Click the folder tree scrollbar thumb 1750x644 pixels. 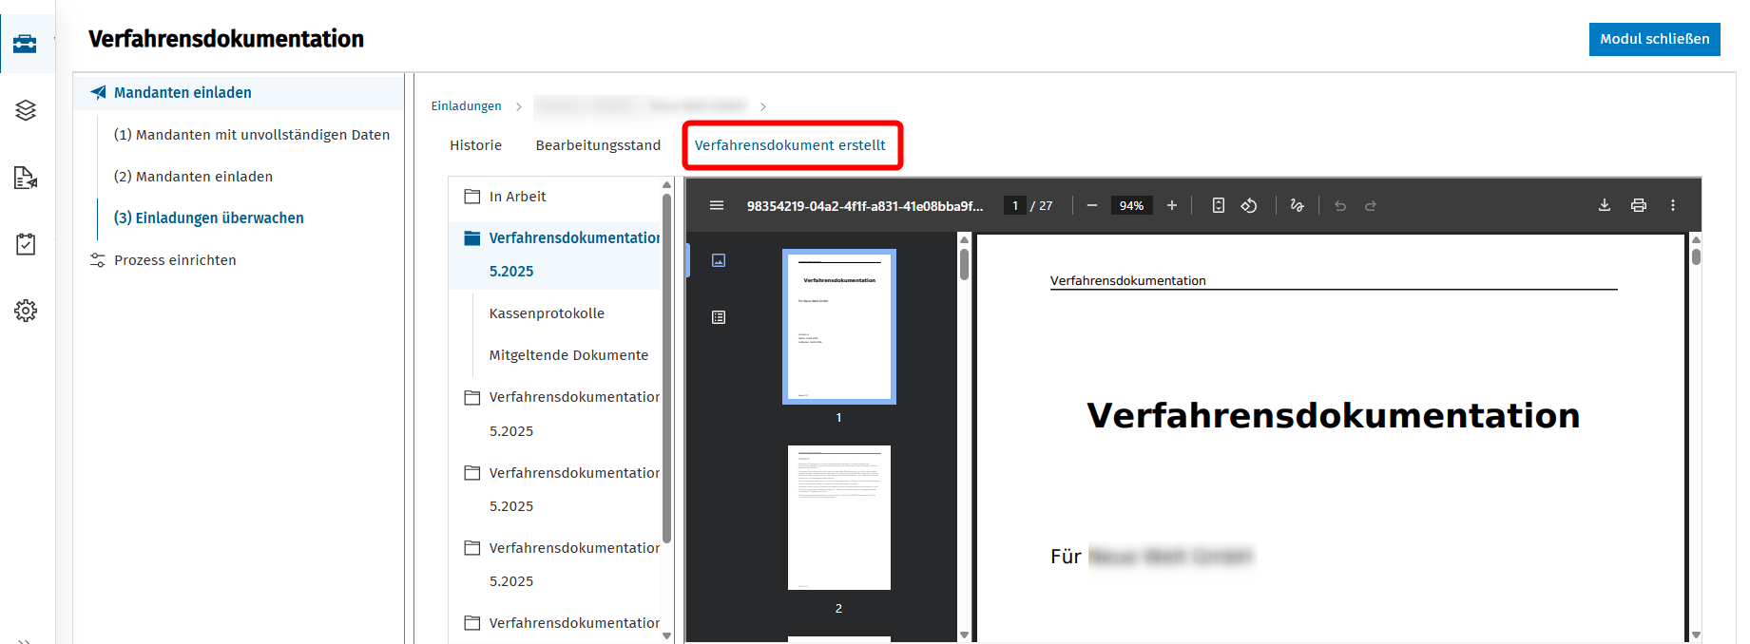[x=666, y=369]
